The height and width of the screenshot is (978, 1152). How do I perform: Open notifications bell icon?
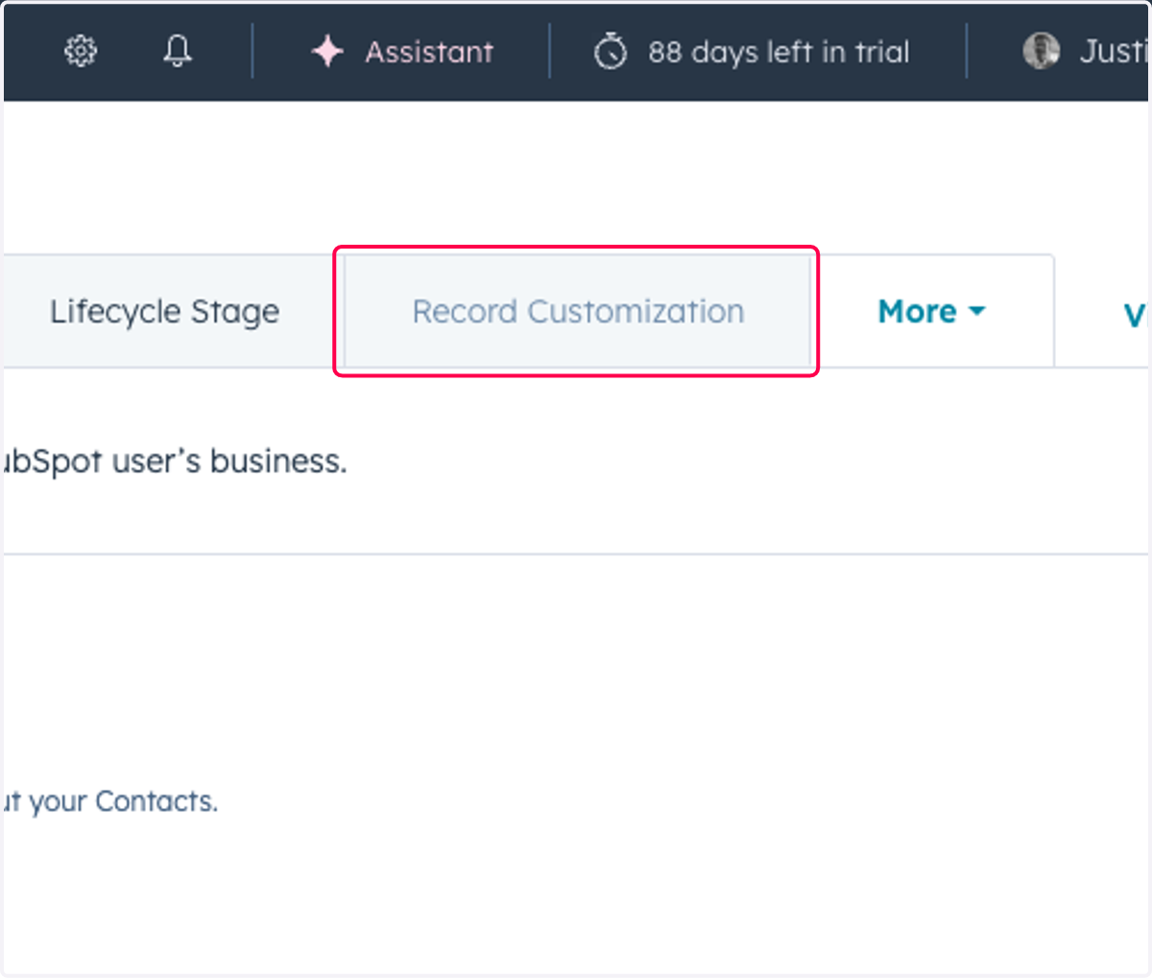178,51
